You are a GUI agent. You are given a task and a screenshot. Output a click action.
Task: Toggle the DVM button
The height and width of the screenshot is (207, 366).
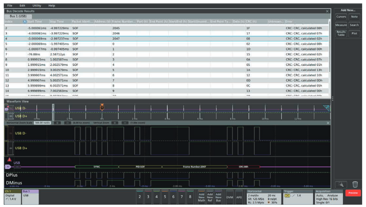[x=229, y=197]
